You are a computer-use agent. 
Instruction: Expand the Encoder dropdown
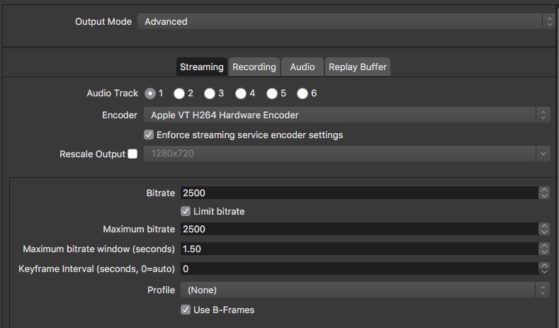pyautogui.click(x=346, y=115)
